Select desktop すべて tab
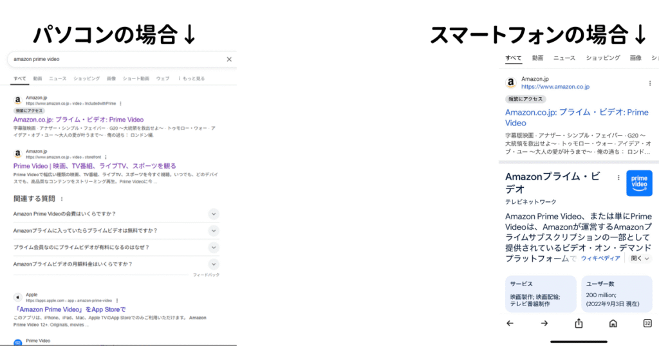 point(20,78)
